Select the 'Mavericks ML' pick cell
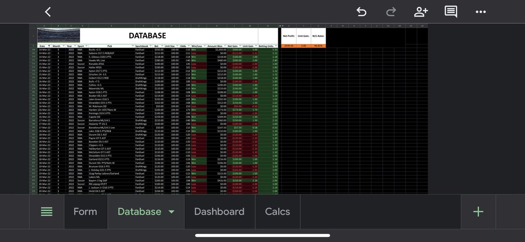The image size is (525, 242). pos(112,88)
